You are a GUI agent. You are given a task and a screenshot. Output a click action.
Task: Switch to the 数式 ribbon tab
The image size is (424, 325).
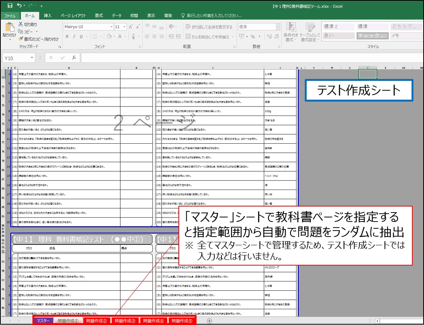(x=99, y=16)
